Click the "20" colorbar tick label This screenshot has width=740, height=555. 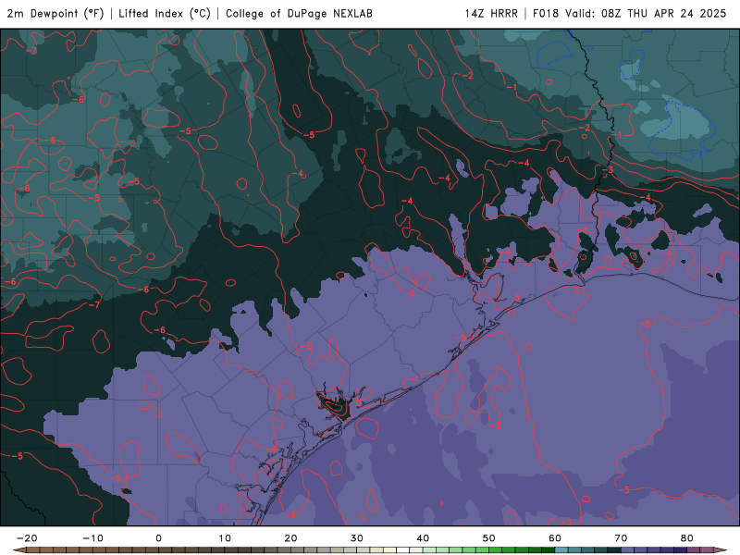[290, 538]
